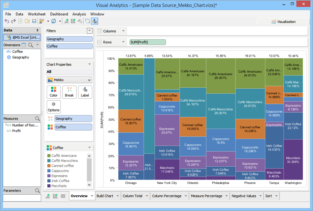Select the Profit measure in Measures list
Screen dimensions: 313x211
tap(16, 131)
